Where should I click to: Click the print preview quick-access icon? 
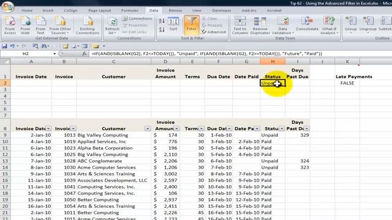point(36,46)
